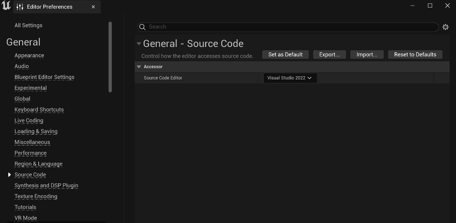
Task: Open VR Mode settings
Action: 26,218
